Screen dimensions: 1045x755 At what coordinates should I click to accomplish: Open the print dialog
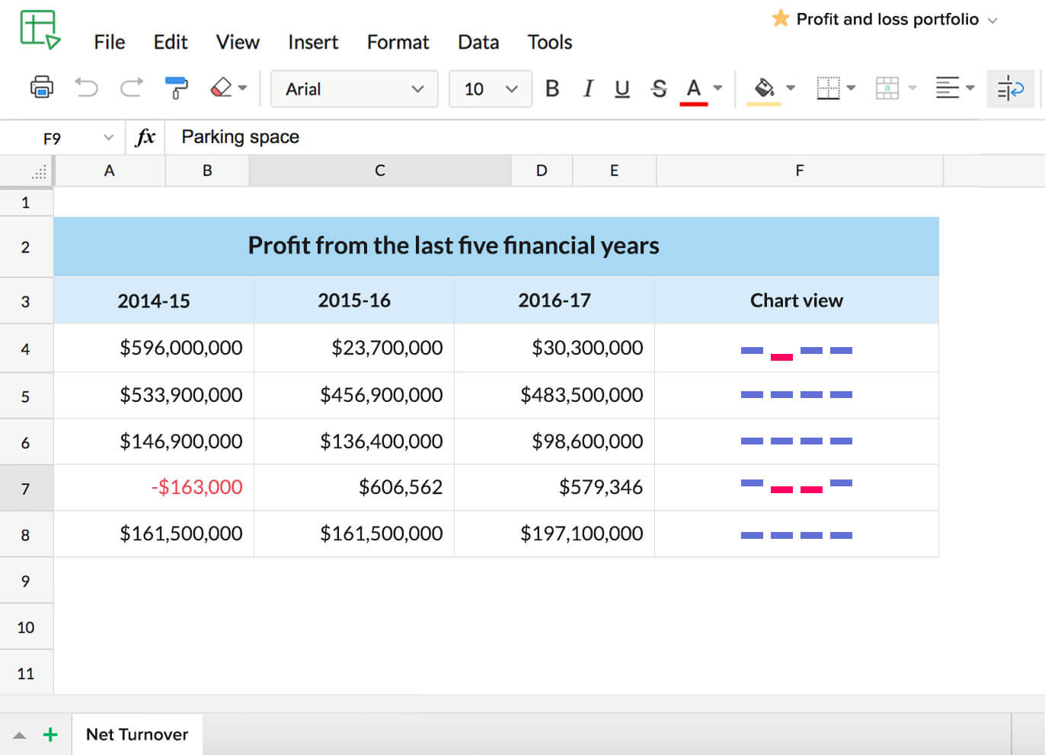[x=42, y=88]
